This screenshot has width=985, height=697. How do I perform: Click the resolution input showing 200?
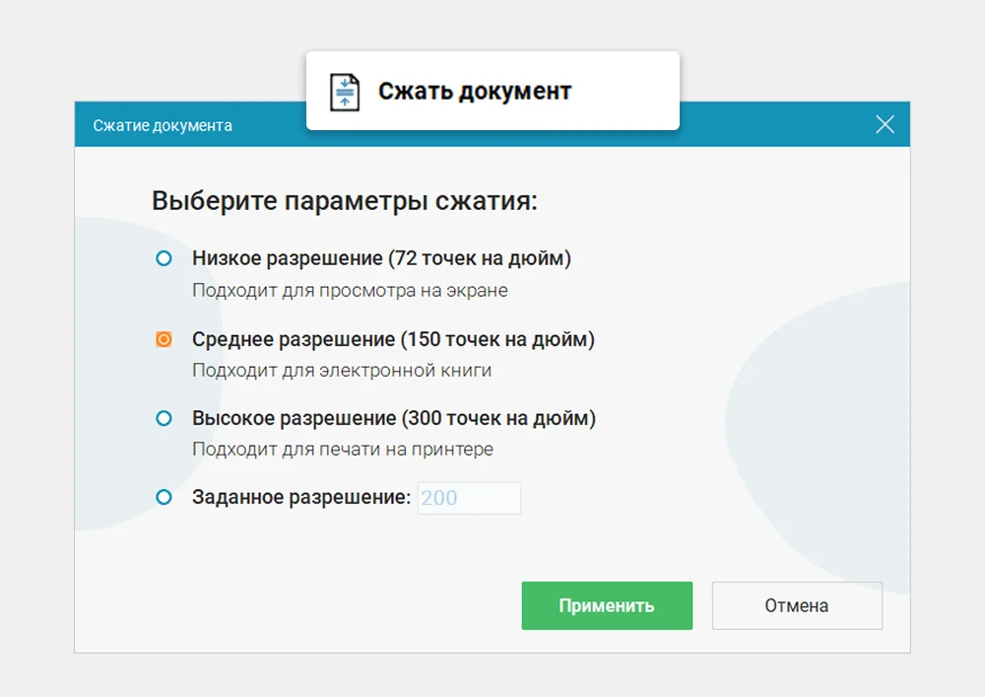pyautogui.click(x=469, y=498)
